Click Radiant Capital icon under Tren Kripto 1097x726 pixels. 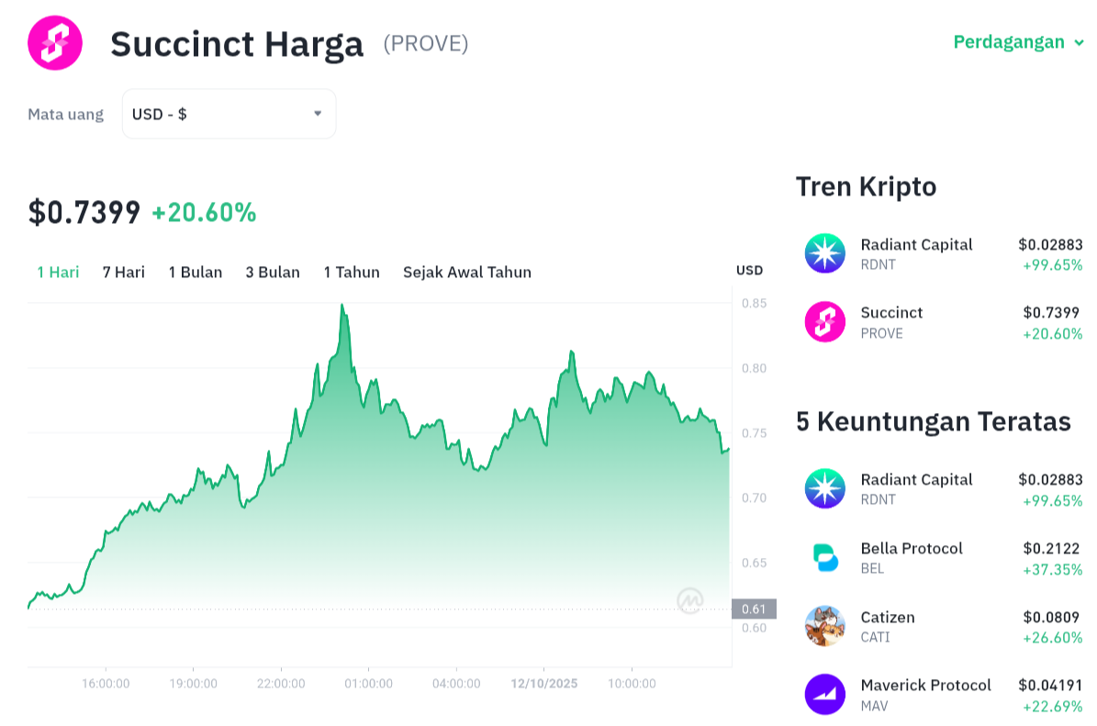click(x=824, y=253)
